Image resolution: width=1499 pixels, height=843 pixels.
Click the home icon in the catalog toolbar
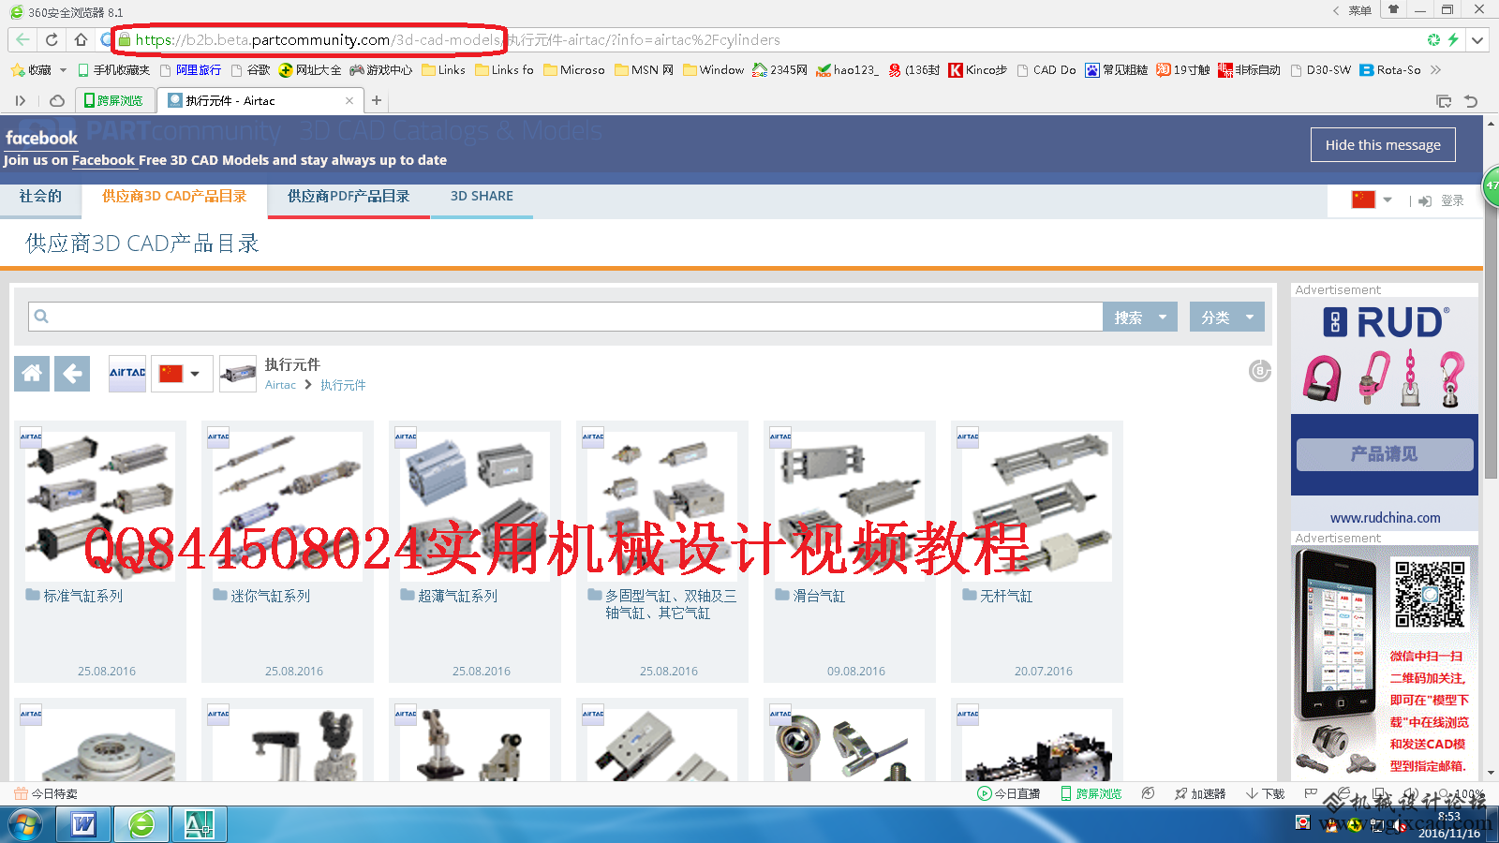[32, 373]
